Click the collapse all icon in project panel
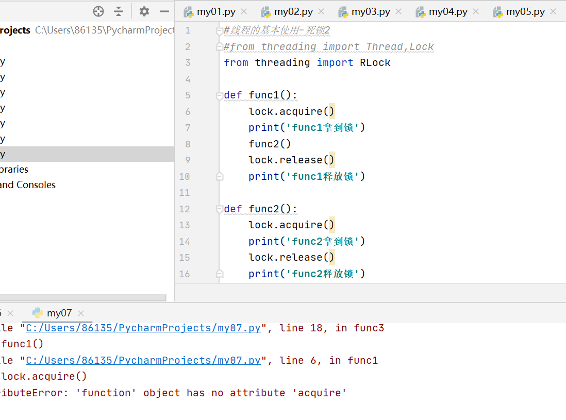 click(x=119, y=11)
